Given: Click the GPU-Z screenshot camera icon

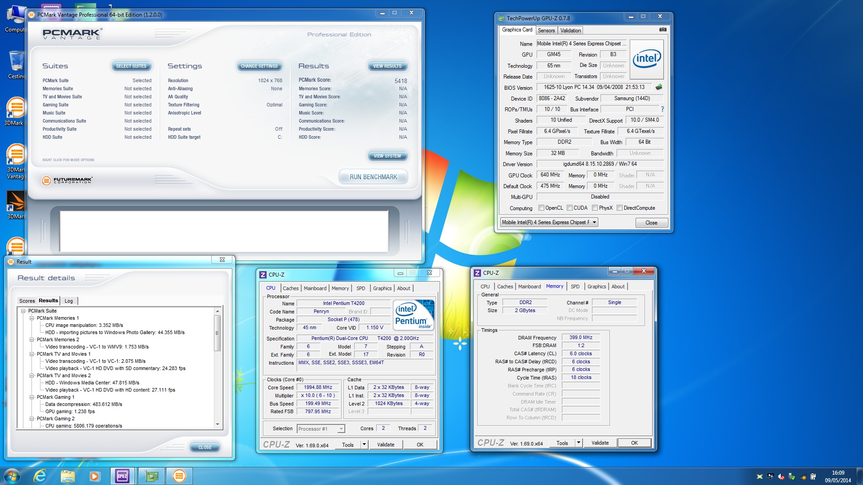Looking at the screenshot, I should pyautogui.click(x=663, y=30).
